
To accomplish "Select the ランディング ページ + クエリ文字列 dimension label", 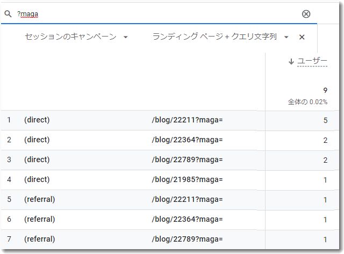I will point(214,37).
